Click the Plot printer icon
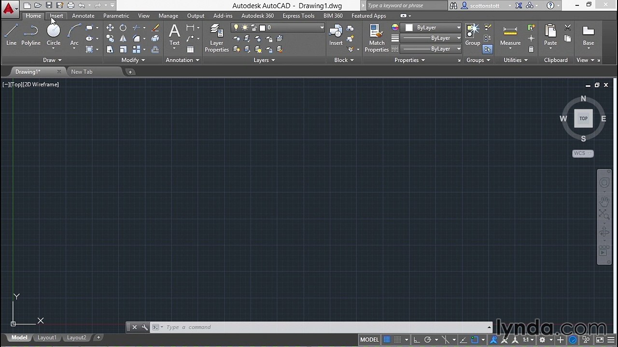 [x=70, y=5]
